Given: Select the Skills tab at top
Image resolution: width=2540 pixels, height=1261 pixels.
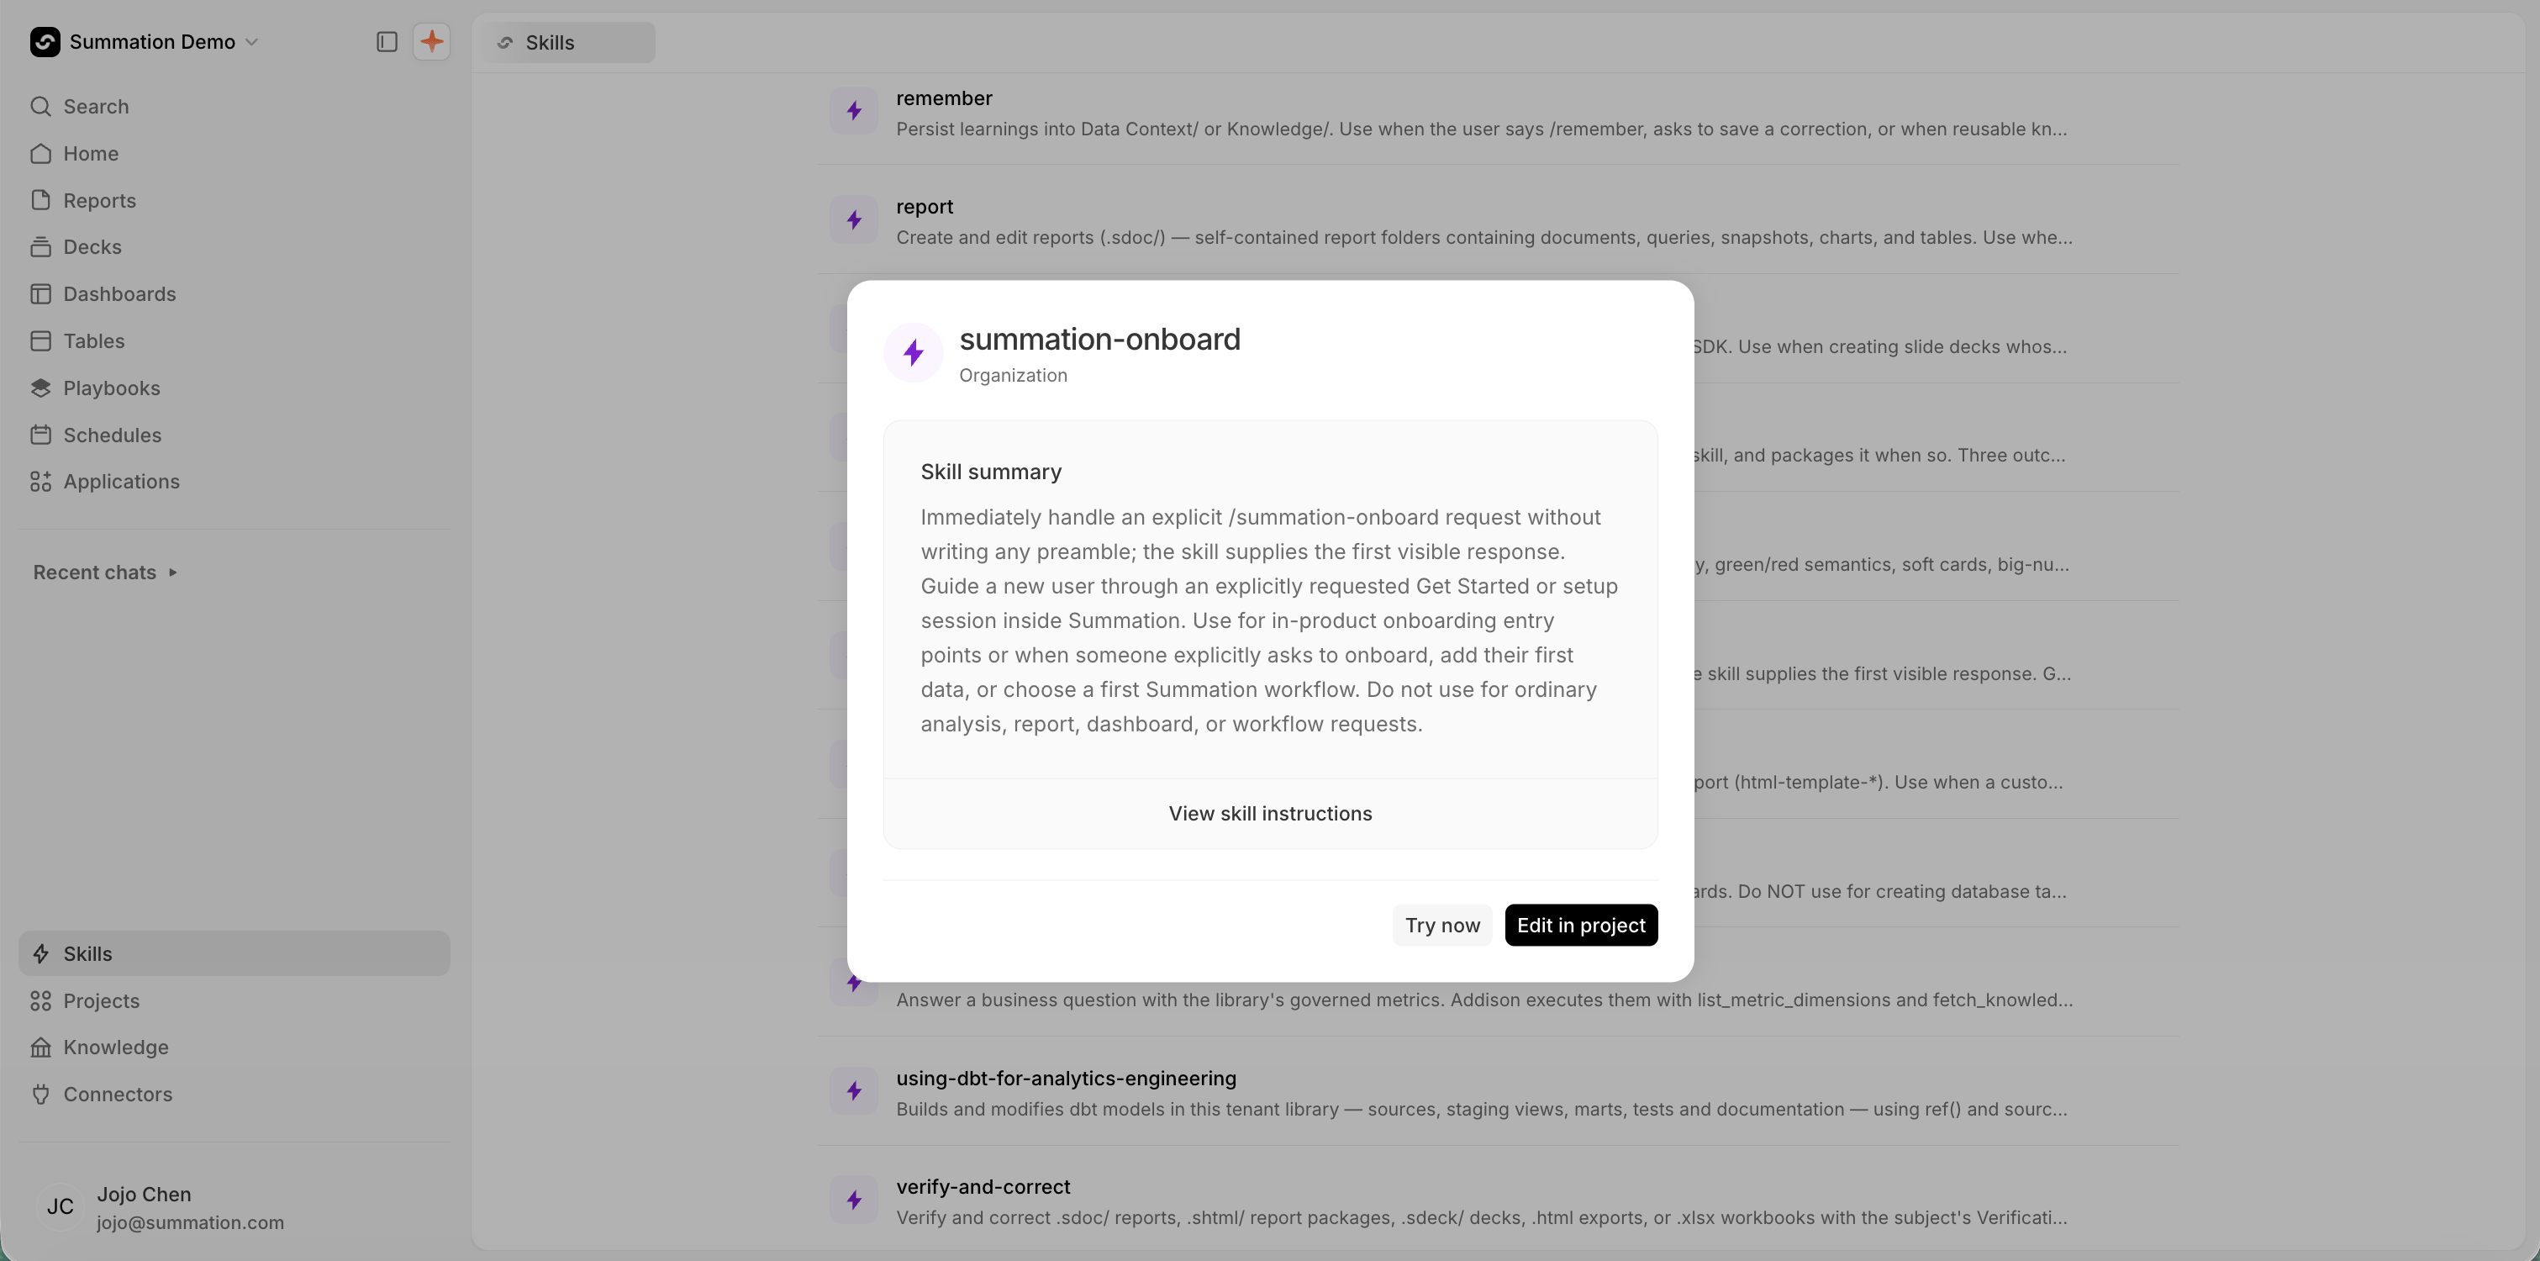Looking at the screenshot, I should [569, 42].
